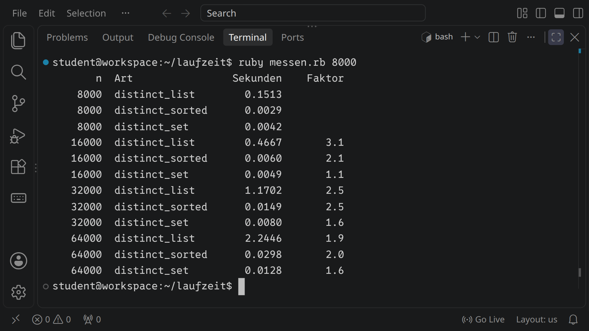The width and height of the screenshot is (589, 331).
Task: Start Go Live server
Action: [483, 319]
